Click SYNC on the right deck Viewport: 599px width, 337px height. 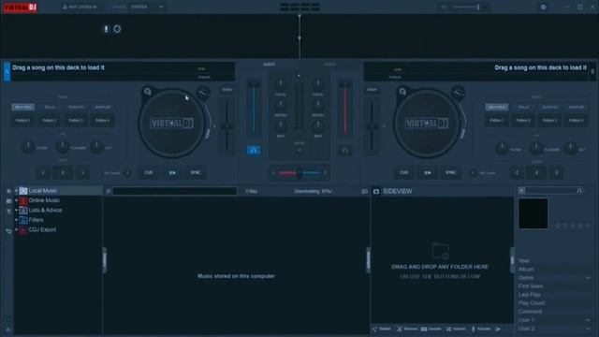point(451,172)
